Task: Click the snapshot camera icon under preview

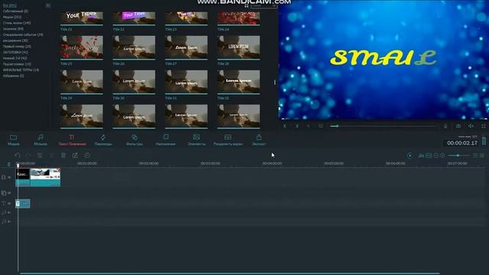Action: click(x=458, y=126)
